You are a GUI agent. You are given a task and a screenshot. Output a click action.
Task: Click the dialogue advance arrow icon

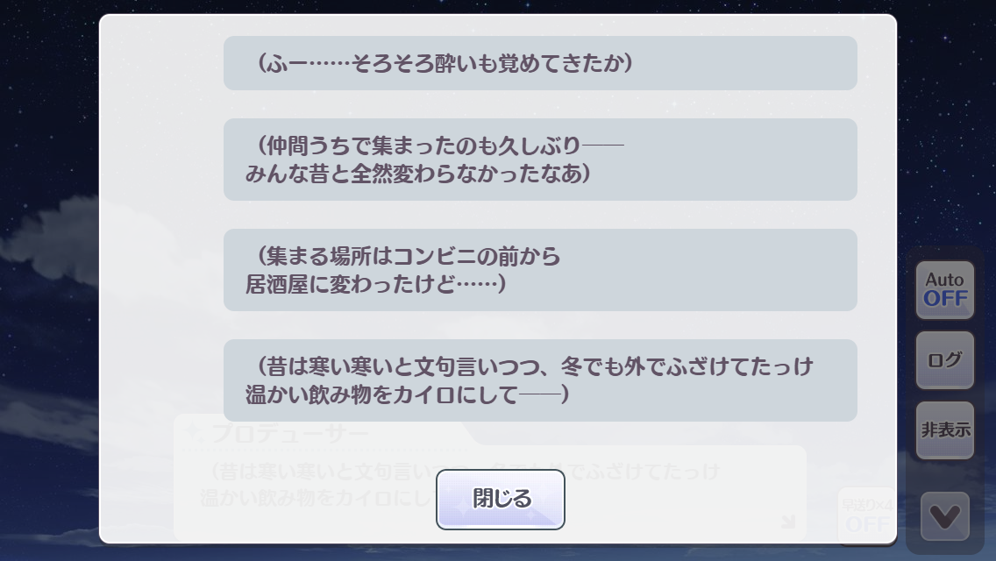tap(788, 522)
